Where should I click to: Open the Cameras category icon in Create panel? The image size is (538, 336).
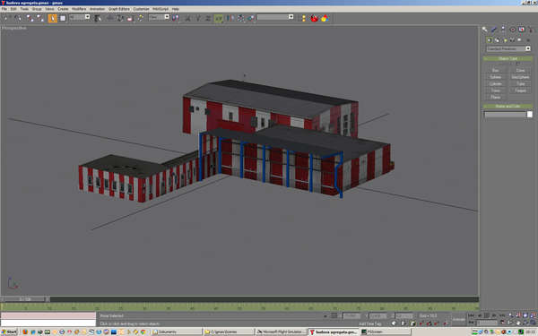(x=512, y=40)
